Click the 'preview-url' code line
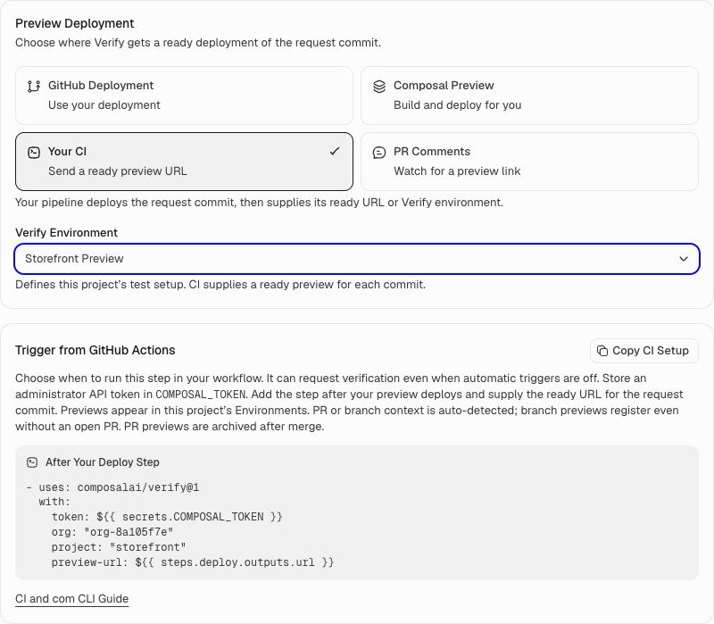The width and height of the screenshot is (714, 624). (193, 562)
